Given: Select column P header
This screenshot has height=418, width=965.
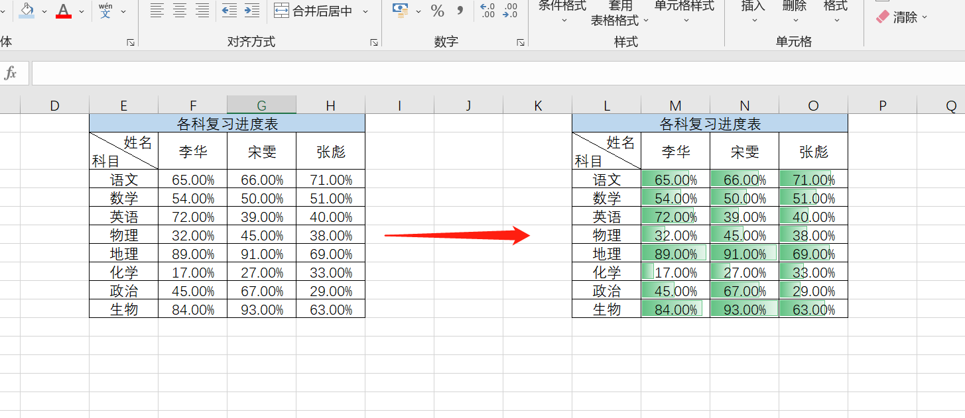Looking at the screenshot, I should 883,105.
